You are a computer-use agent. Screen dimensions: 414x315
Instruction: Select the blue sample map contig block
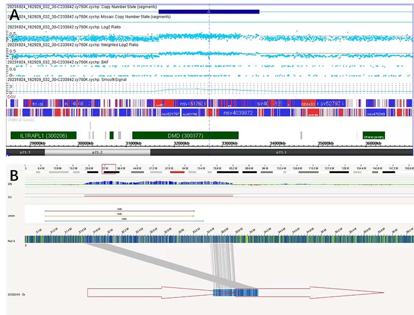(x=235, y=293)
